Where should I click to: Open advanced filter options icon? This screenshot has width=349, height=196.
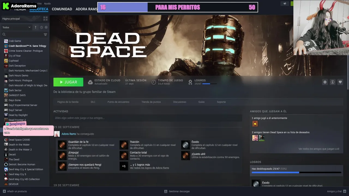[45, 35]
